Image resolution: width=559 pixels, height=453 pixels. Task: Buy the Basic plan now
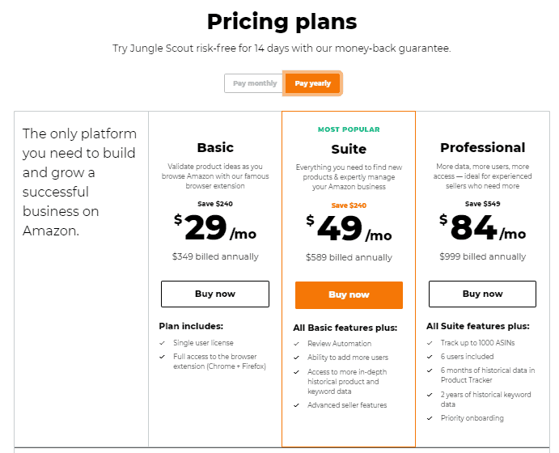click(x=215, y=294)
